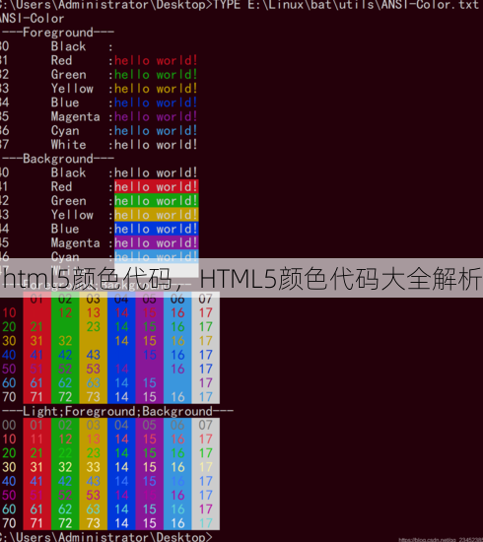Click the ---Background--- section heading
483x542 pixels.
coord(57,159)
